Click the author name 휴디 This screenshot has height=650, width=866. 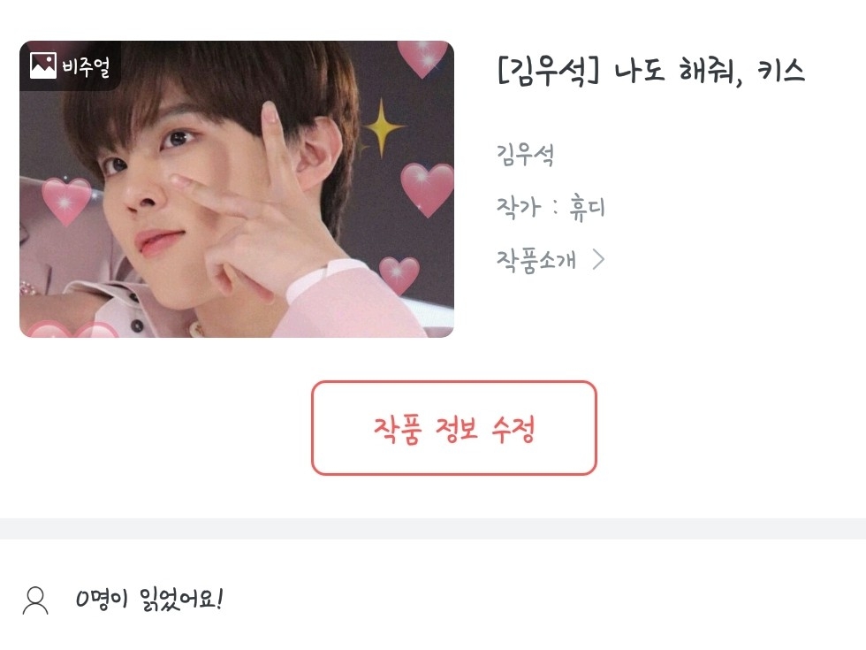pyautogui.click(x=587, y=208)
